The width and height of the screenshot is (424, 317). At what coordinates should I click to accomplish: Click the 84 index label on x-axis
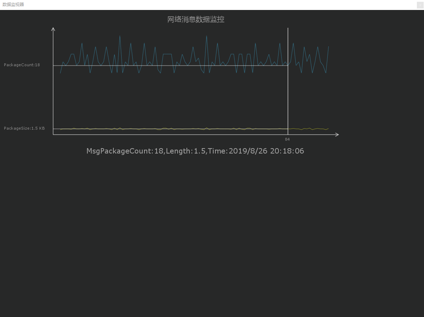pyautogui.click(x=287, y=139)
